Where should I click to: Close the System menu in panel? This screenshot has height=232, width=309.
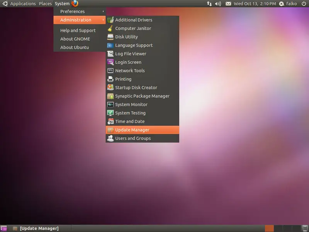point(62,3)
